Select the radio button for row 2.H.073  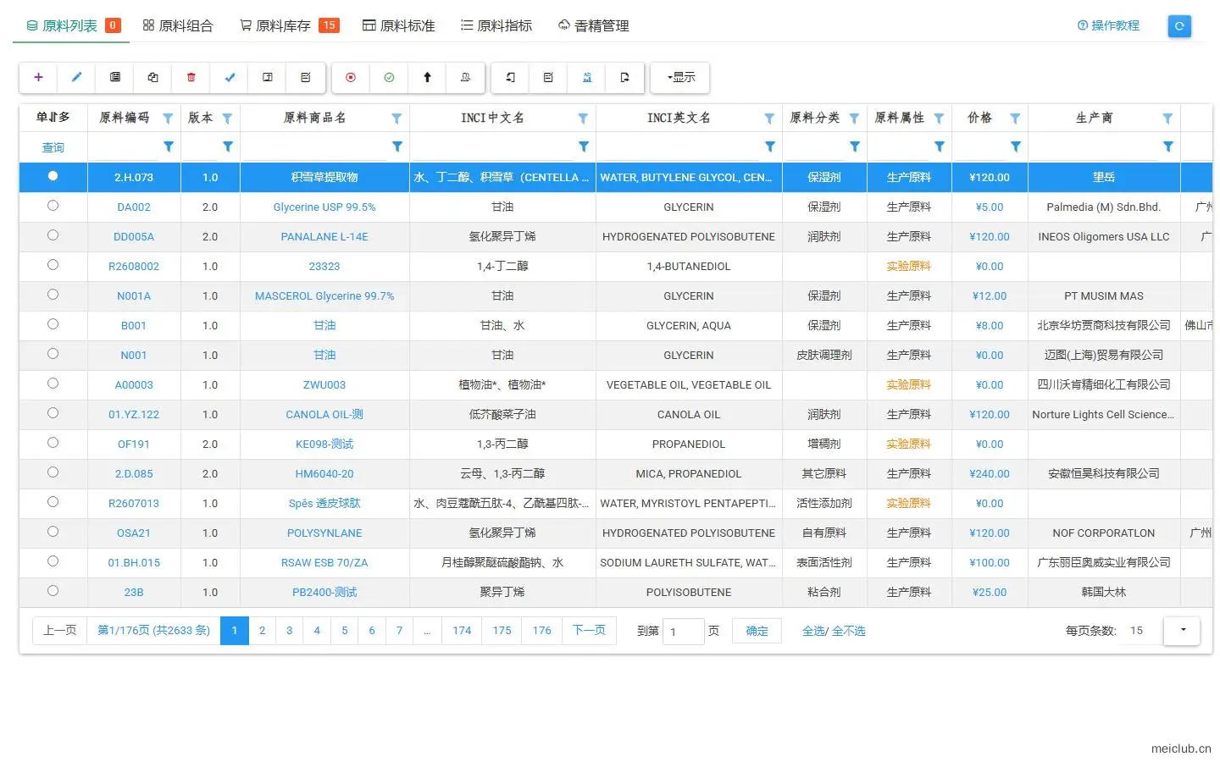[x=53, y=176]
